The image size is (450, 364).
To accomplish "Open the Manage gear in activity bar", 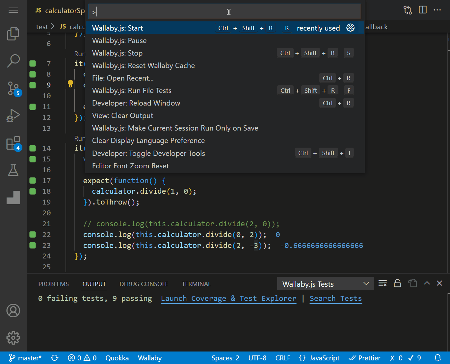I will point(13,338).
